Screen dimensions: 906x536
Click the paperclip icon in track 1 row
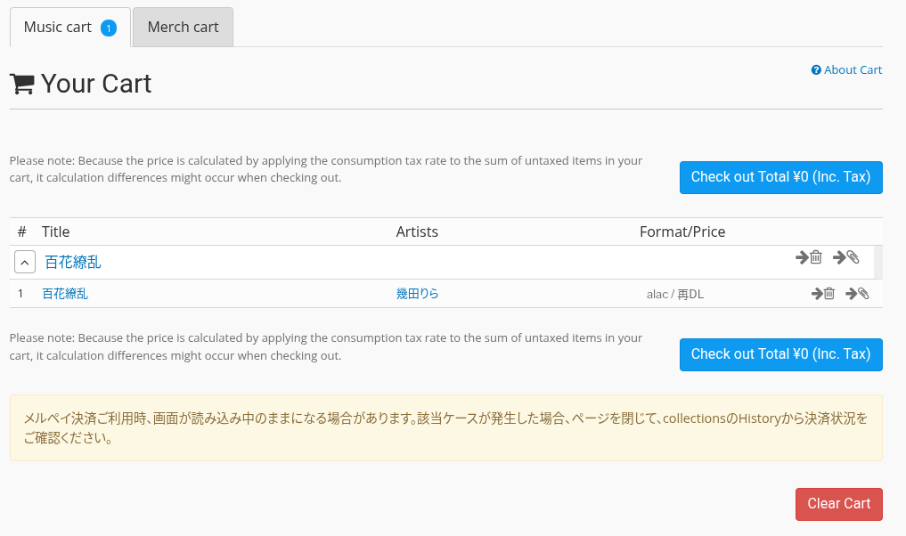862,294
